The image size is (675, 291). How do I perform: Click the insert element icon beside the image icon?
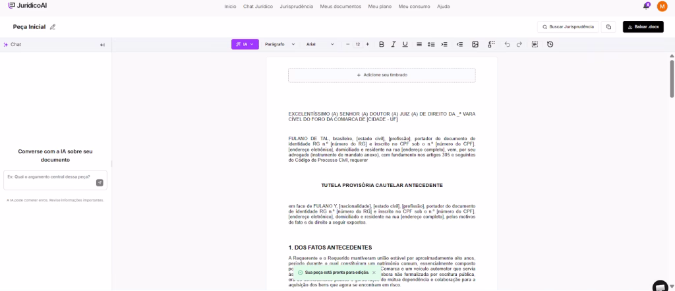(492, 44)
